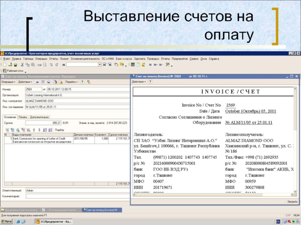Click the Ответственный field showing Admin

coord(78,190)
